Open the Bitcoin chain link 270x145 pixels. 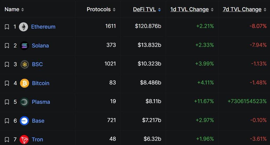(x=41, y=83)
